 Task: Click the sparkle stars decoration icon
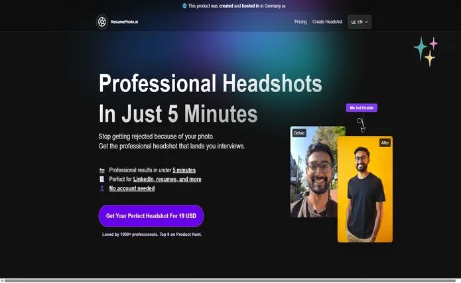425,52
